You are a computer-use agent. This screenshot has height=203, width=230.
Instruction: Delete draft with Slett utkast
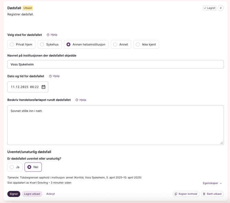click(x=212, y=194)
